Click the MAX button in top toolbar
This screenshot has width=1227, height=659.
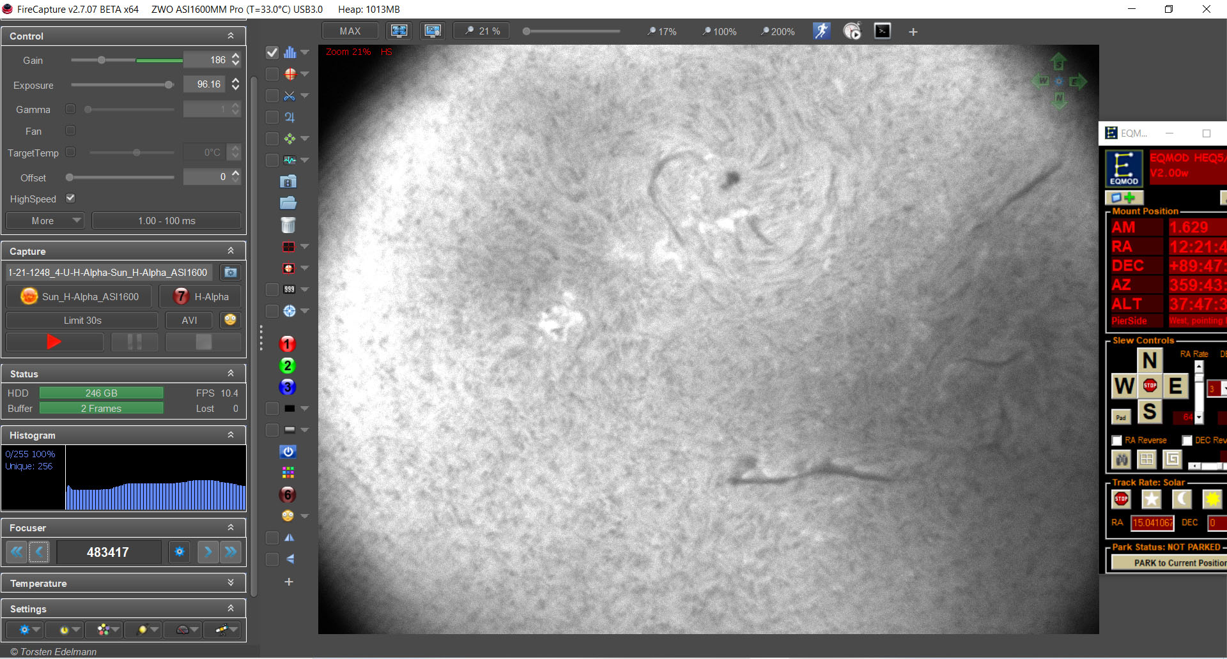pyautogui.click(x=350, y=31)
